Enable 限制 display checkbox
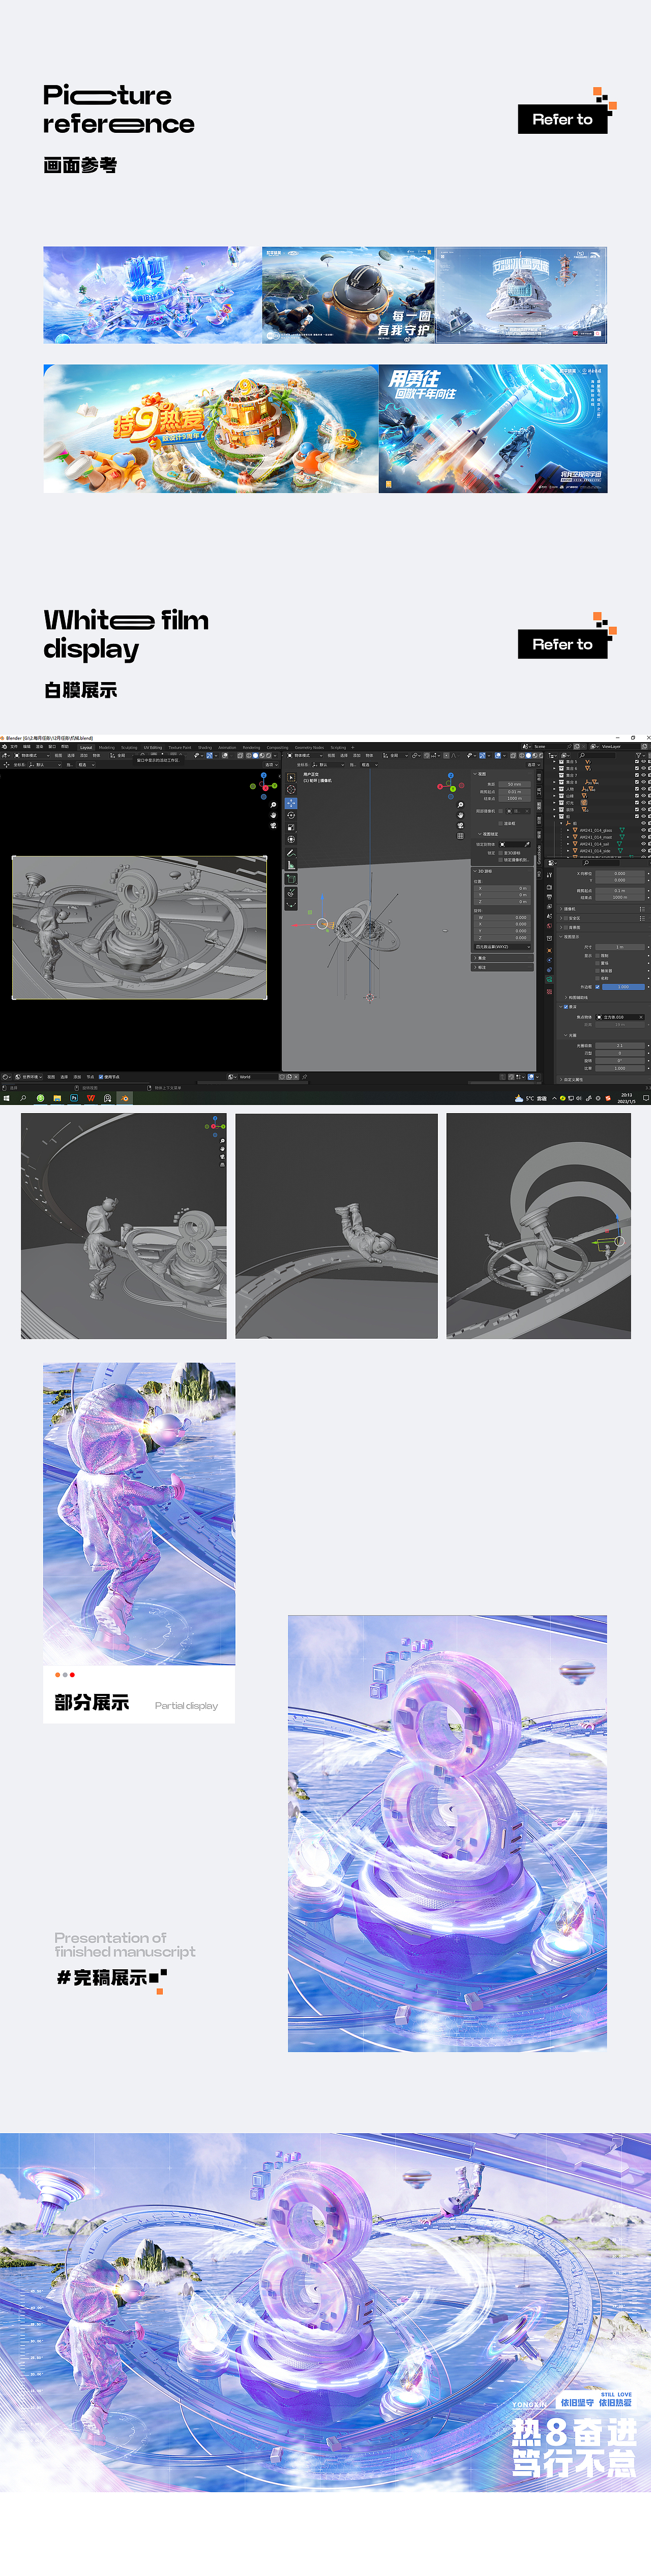Viewport: 651px width, 2576px height. click(x=597, y=956)
